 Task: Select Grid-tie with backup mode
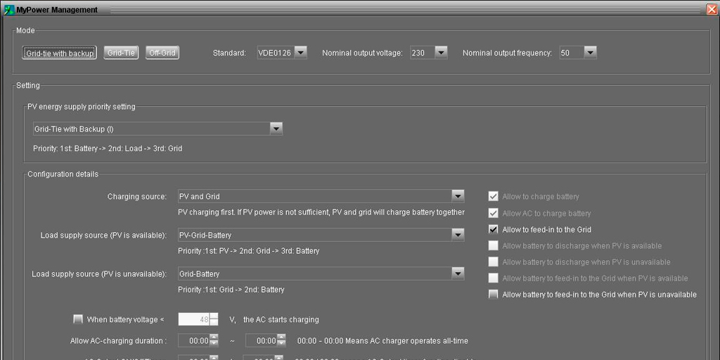pyautogui.click(x=60, y=53)
